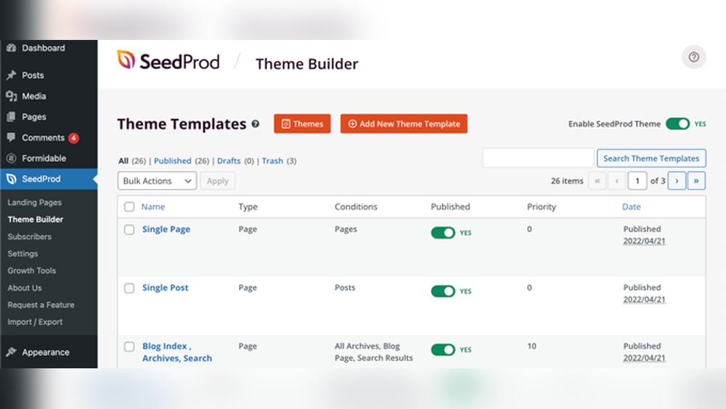Toggle published switch for Single Post
The image size is (726, 409).
tap(443, 291)
